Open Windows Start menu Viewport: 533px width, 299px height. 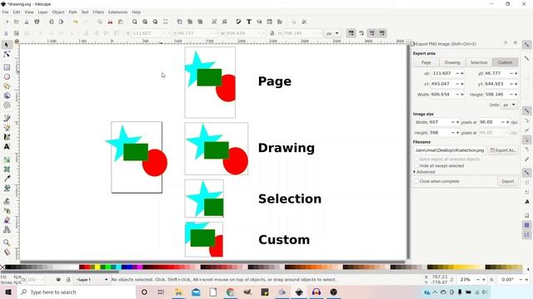tap(8, 292)
